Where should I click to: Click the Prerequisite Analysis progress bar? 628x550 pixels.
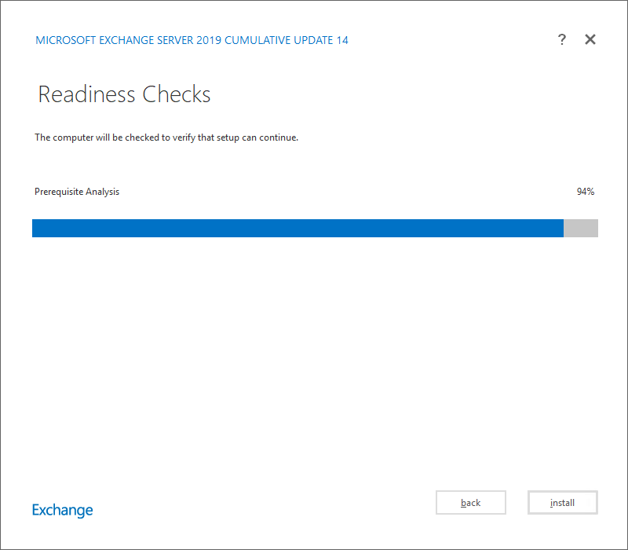click(x=315, y=228)
